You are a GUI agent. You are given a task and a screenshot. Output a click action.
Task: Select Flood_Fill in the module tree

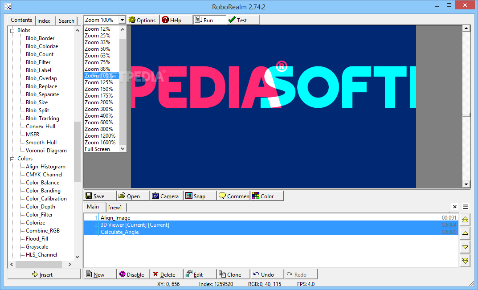(37, 238)
